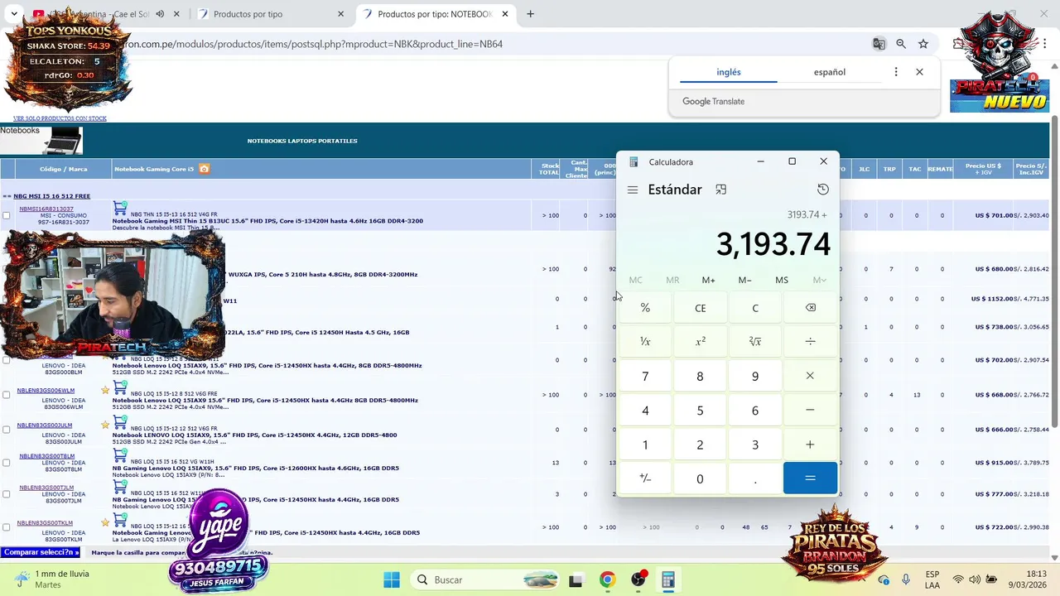Toggle Calculator keep-on-top mode icon
Image resolution: width=1060 pixels, height=596 pixels.
click(720, 190)
